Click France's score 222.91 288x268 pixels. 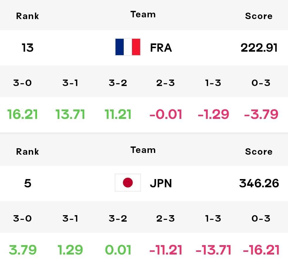point(259,48)
